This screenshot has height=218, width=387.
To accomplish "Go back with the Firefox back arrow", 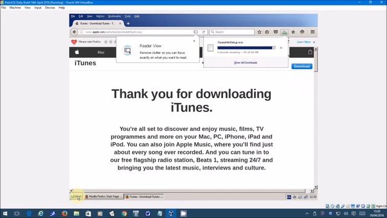I will 74,32.
